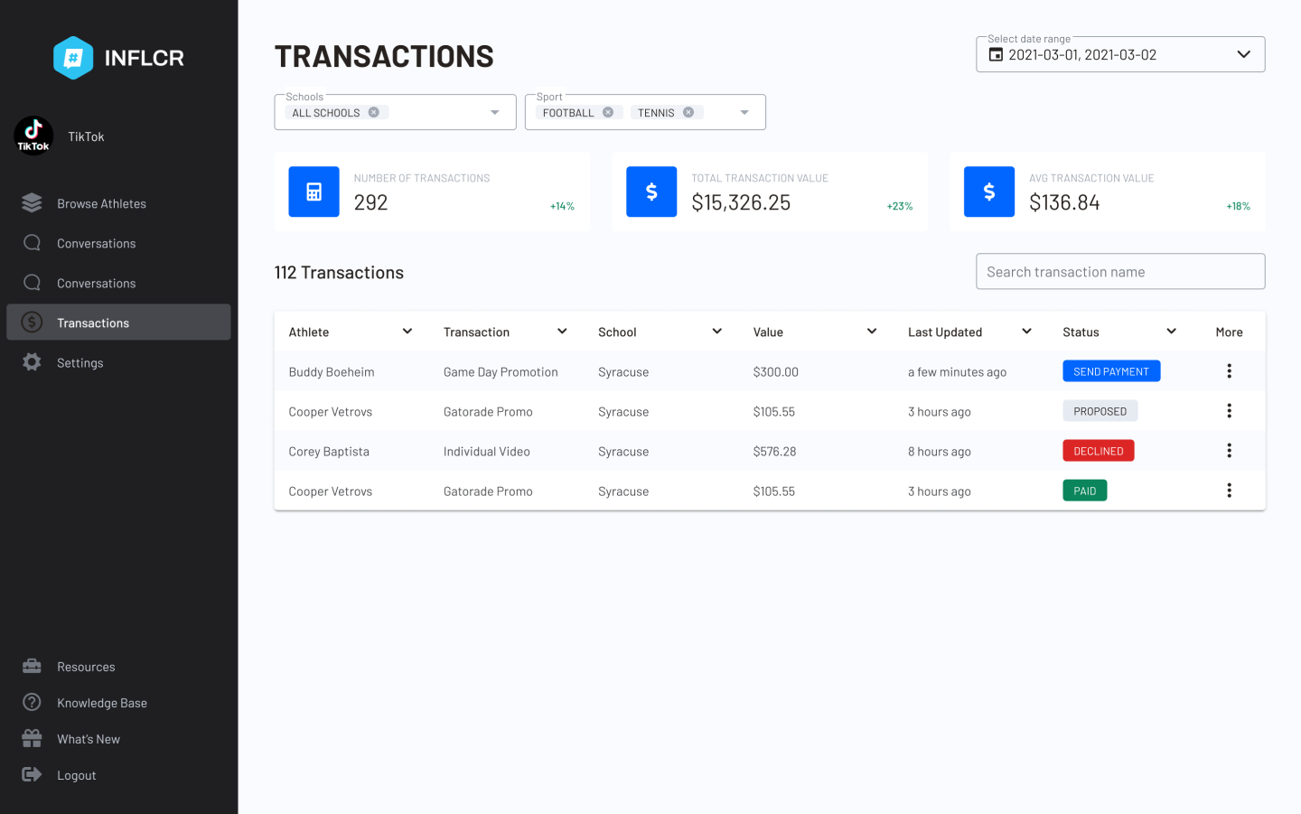
Task: Click the SEND PAYMENT button
Action: pyautogui.click(x=1111, y=371)
